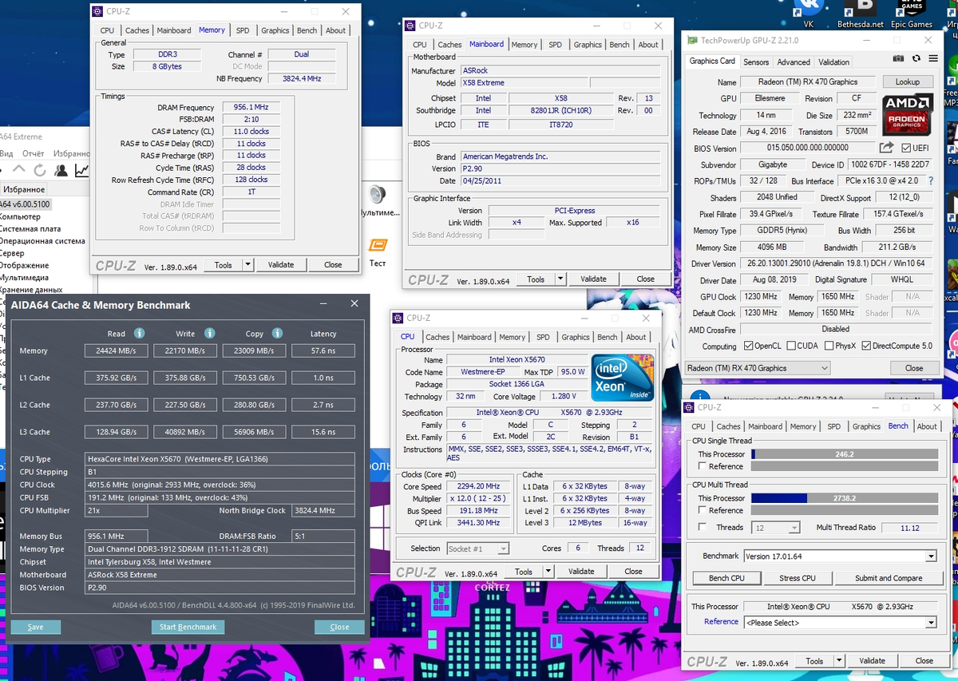The image size is (958, 681).
Task: Open the Socket #1 selection dropdown
Action: 478,548
